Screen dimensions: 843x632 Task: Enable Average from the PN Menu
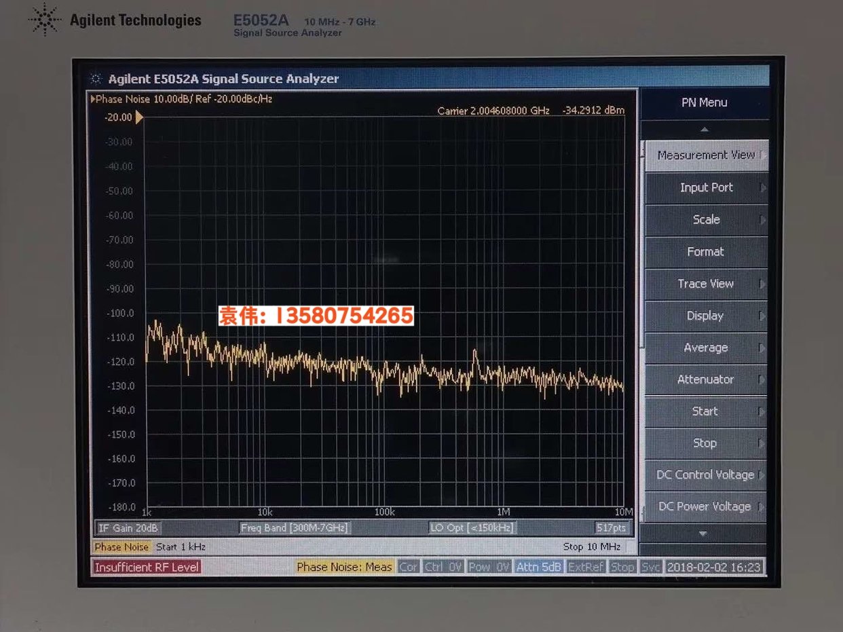[x=706, y=348]
